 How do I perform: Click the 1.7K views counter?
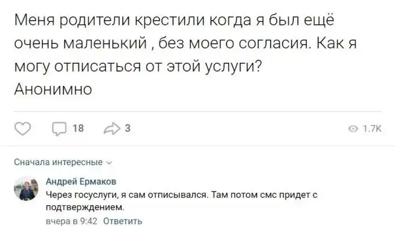(x=372, y=129)
